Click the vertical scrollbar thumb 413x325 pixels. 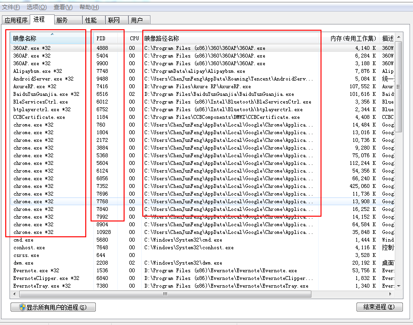(x=399, y=87)
